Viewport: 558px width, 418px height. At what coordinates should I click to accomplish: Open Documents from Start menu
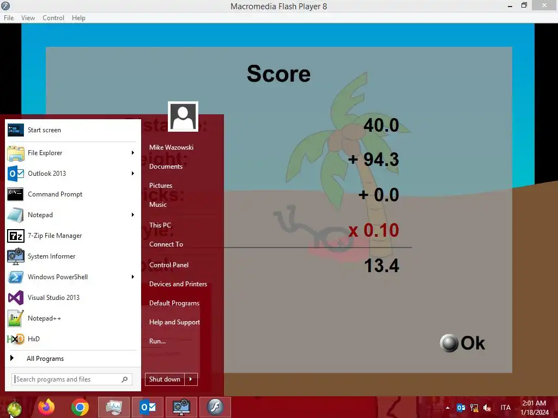coord(166,167)
